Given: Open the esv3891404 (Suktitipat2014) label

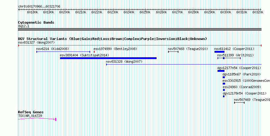Looking at the screenshot, I should tap(84, 55).
